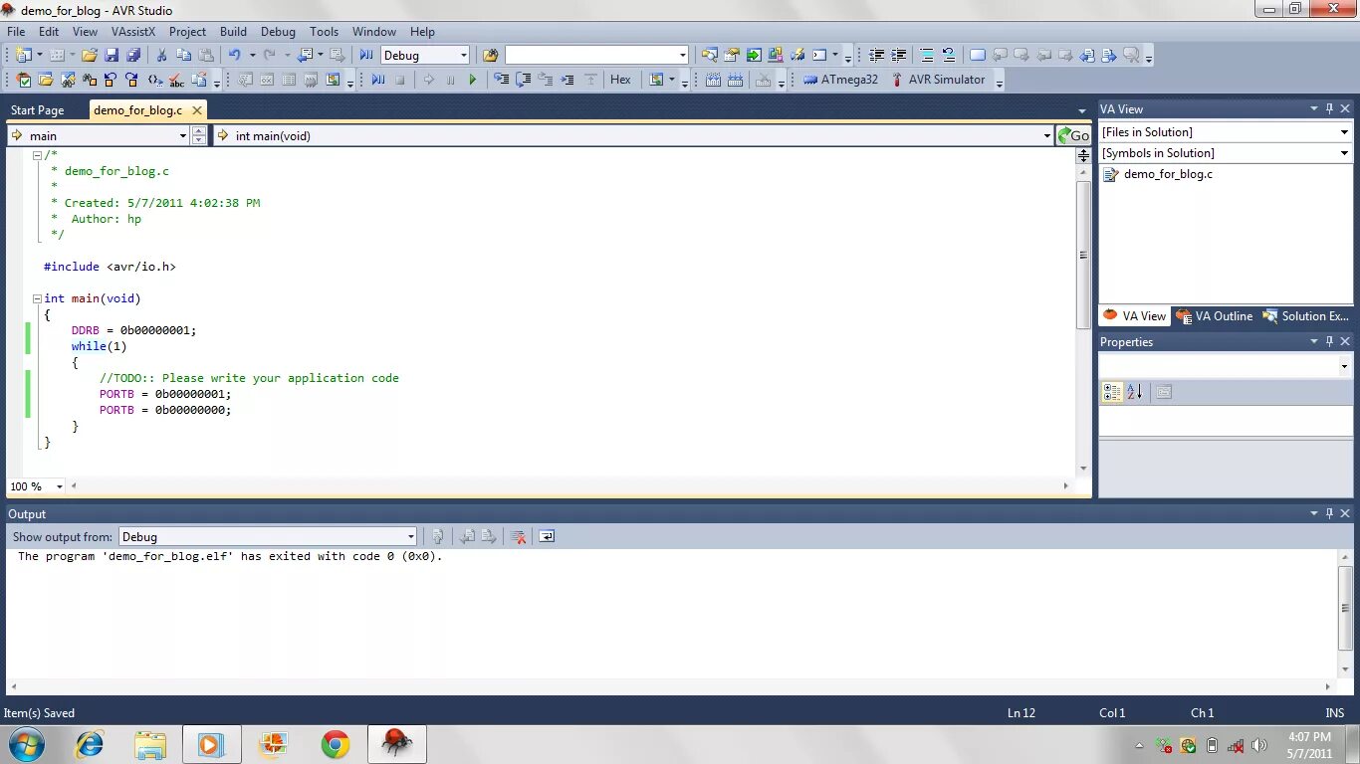Select demo_for_blog.c in VA View list
Screen dimensions: 1360x764
tap(1168, 174)
